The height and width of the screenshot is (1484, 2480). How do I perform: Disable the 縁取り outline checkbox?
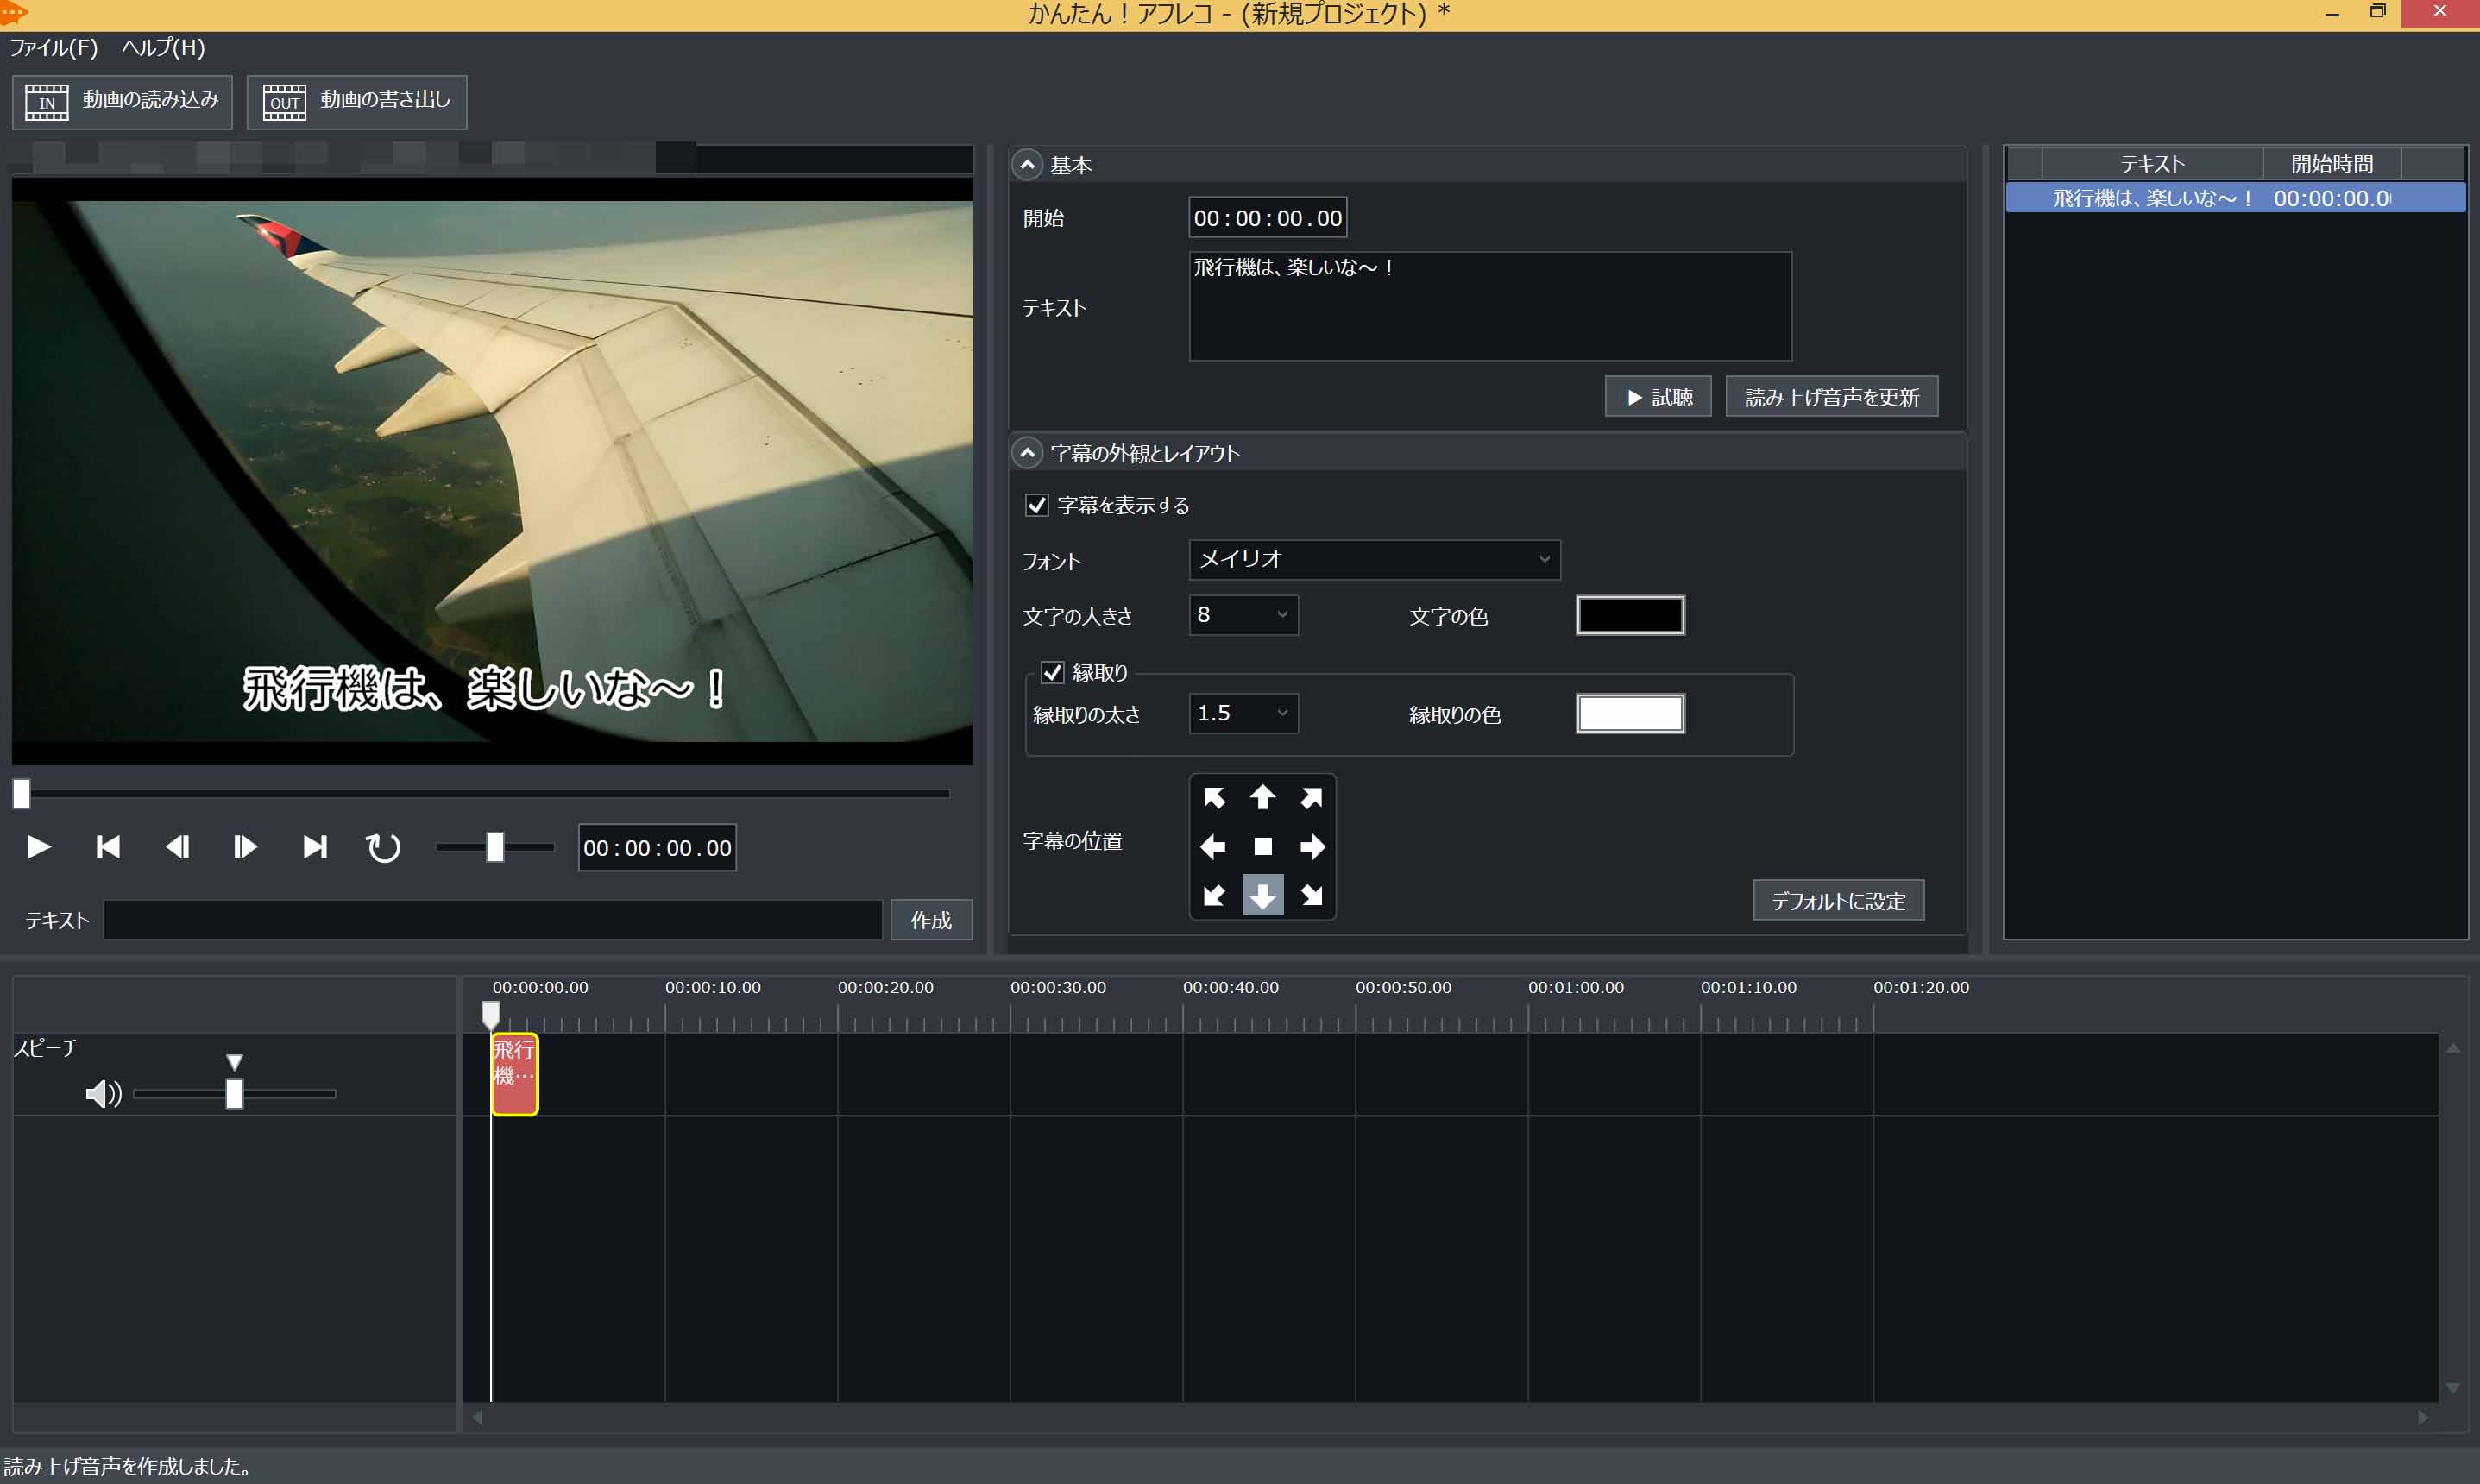coord(1052,672)
